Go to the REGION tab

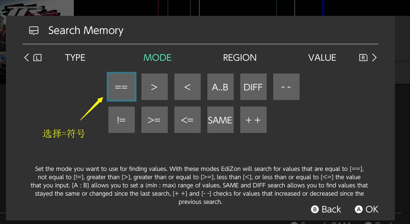coord(240,57)
